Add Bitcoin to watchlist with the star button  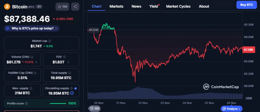click(x=62, y=7)
